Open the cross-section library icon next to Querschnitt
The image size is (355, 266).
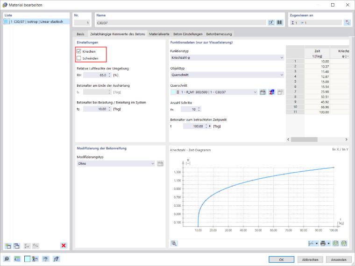tap(263, 92)
